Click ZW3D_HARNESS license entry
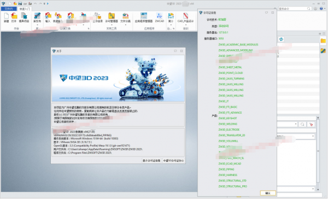 click(228, 175)
